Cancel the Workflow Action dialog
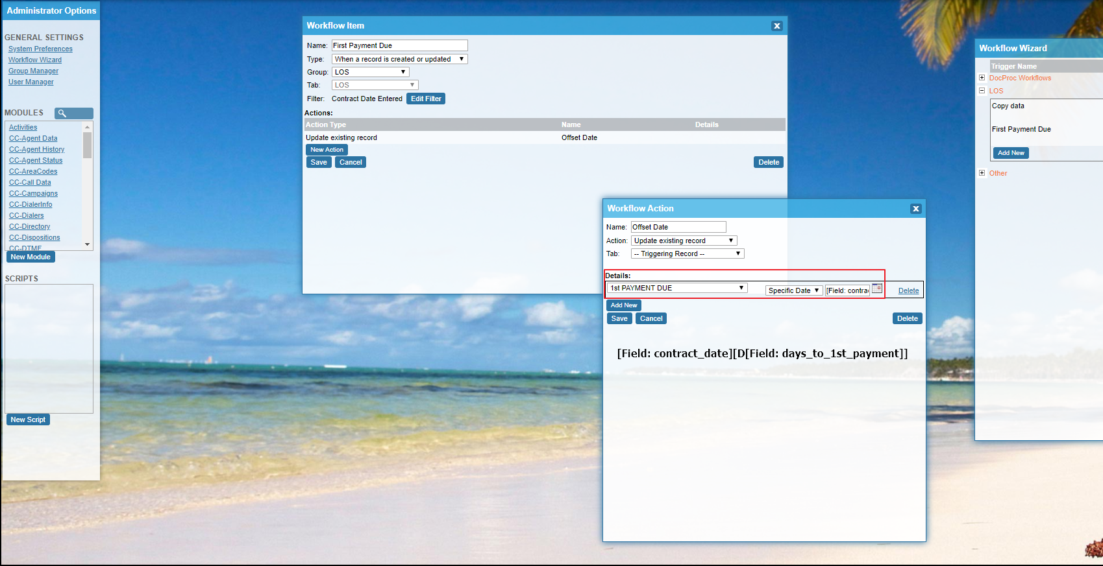Screen dimensions: 1103x566 pyautogui.click(x=651, y=318)
